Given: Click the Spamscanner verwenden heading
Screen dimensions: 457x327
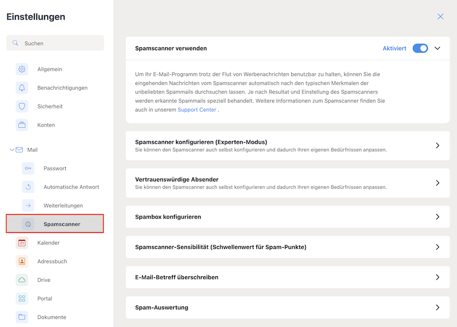Looking at the screenshot, I should click(171, 49).
